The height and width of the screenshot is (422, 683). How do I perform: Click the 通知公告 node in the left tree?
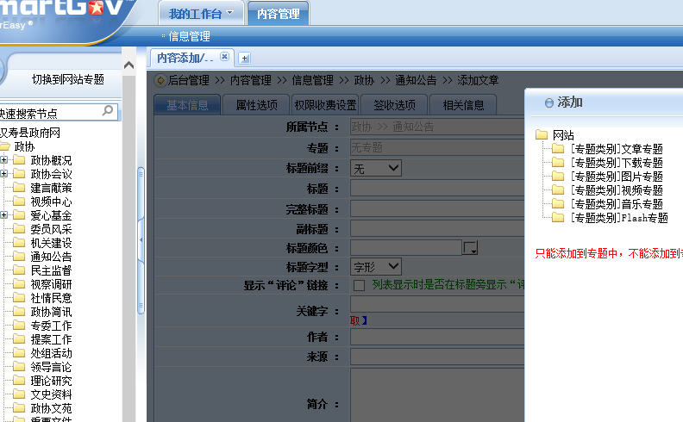[51, 257]
